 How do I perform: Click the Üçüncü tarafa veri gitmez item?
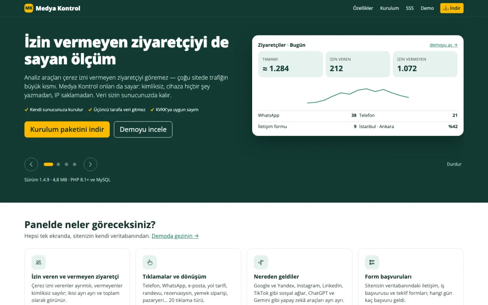point(117,110)
